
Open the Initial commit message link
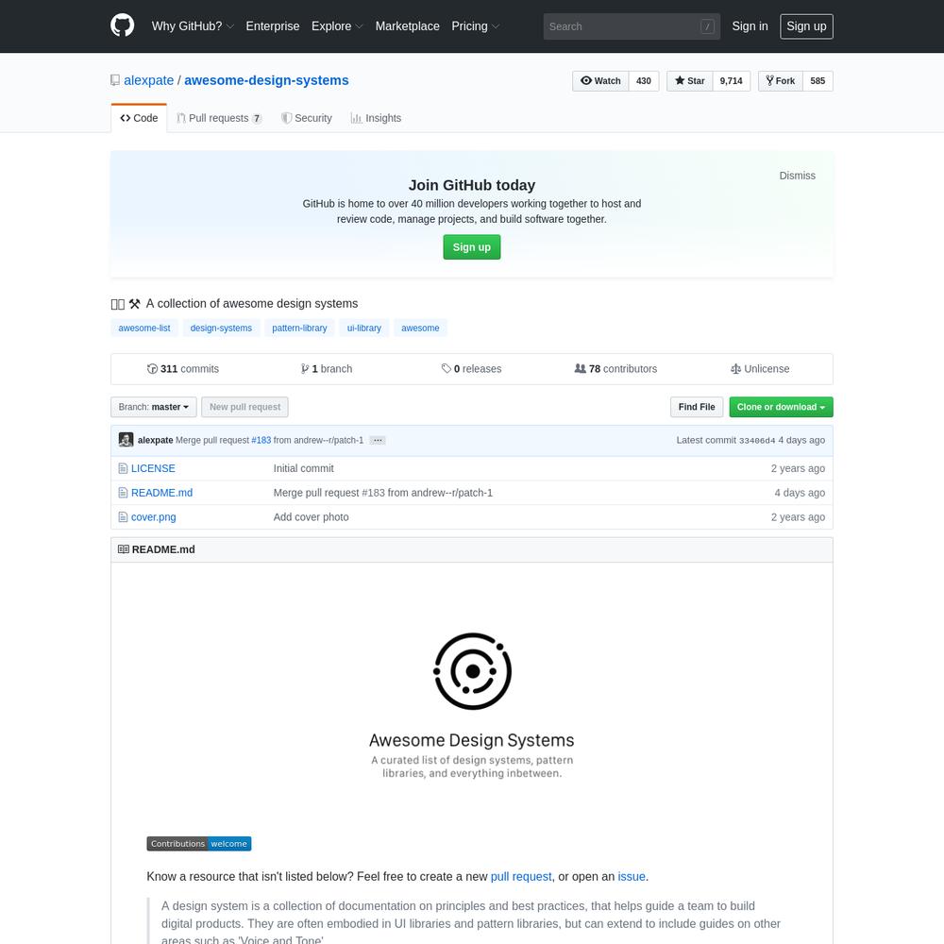click(x=303, y=468)
